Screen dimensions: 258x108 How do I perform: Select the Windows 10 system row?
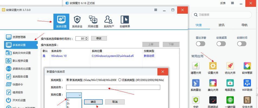(110, 56)
